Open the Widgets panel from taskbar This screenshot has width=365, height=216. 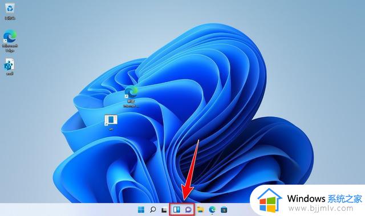(177, 210)
